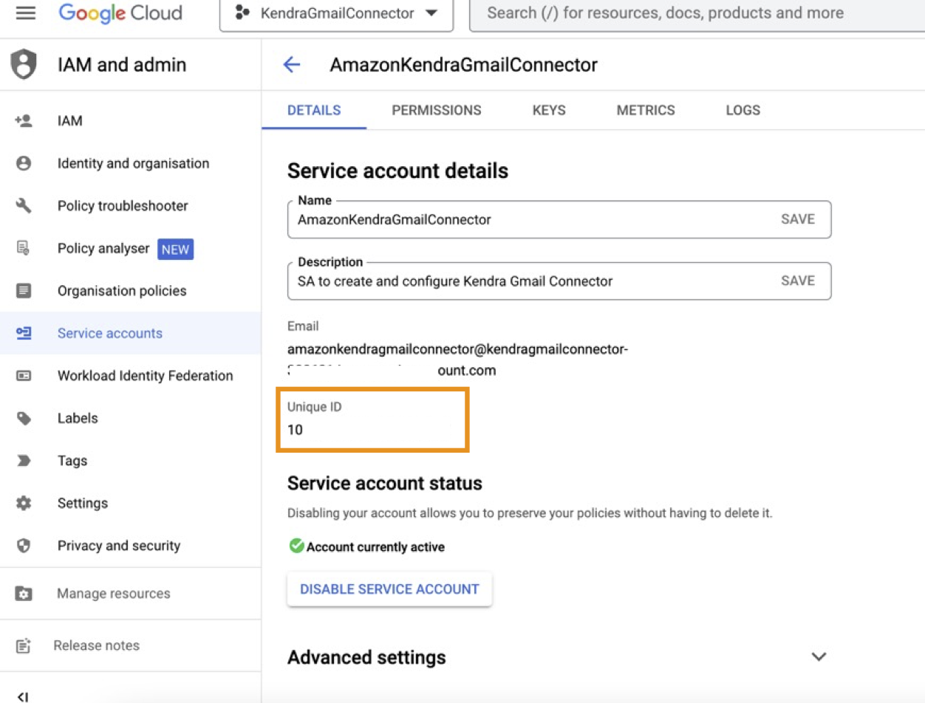Collapse the sidebar with the bottom arrow

(24, 696)
